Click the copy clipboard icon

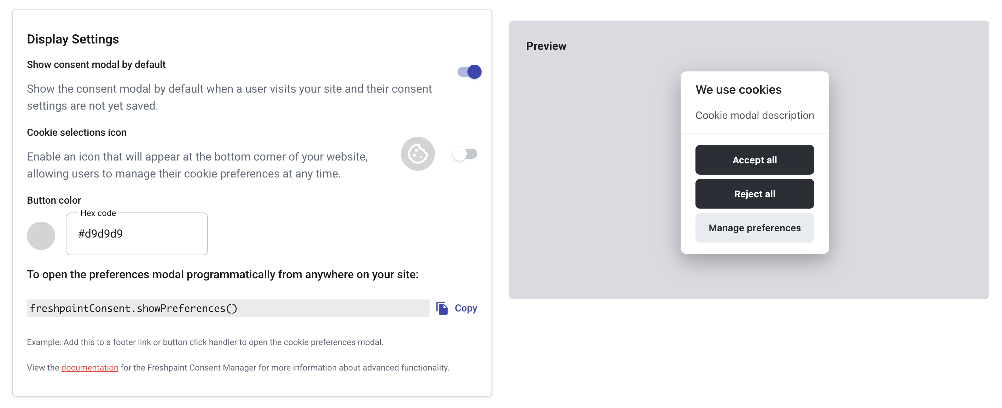tap(442, 308)
